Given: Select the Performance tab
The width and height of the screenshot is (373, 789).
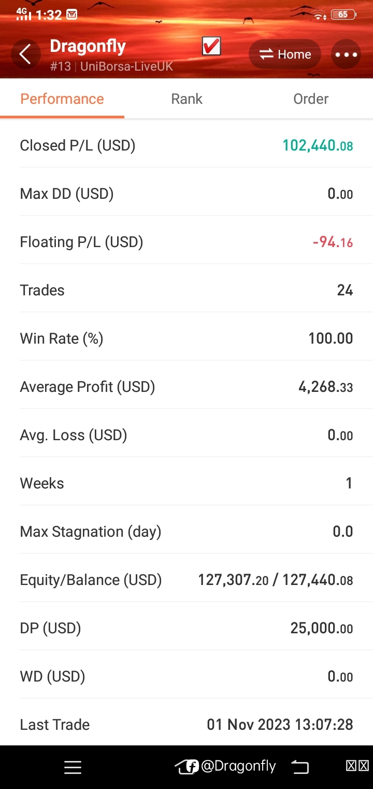Looking at the screenshot, I should click(62, 99).
